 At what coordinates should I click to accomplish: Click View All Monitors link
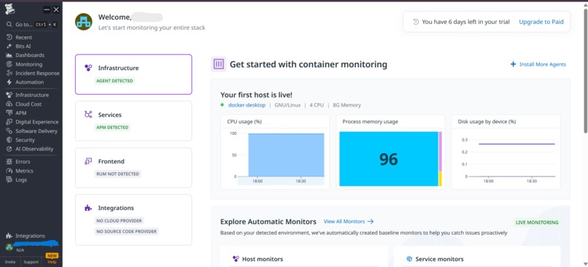tap(349, 221)
